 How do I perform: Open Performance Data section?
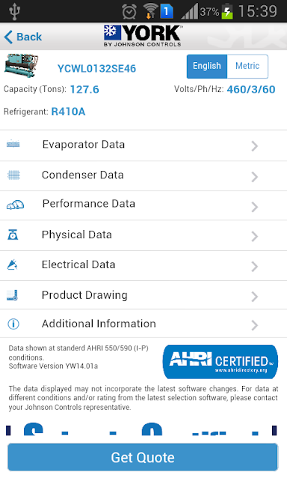click(143, 205)
